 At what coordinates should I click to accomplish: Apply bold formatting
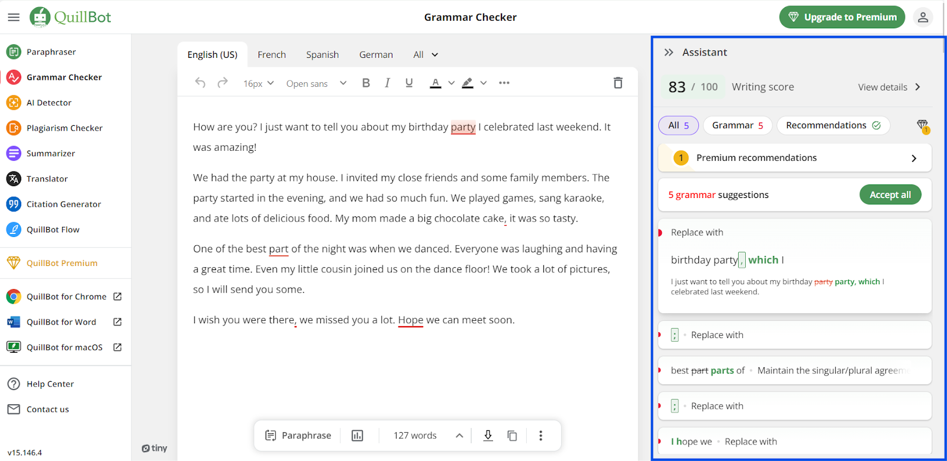[366, 83]
